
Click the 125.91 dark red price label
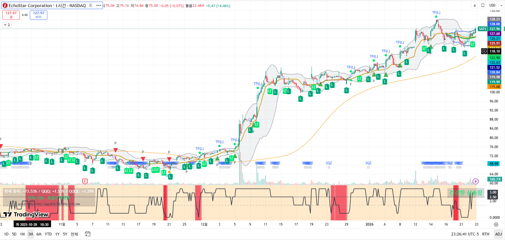coord(495,43)
